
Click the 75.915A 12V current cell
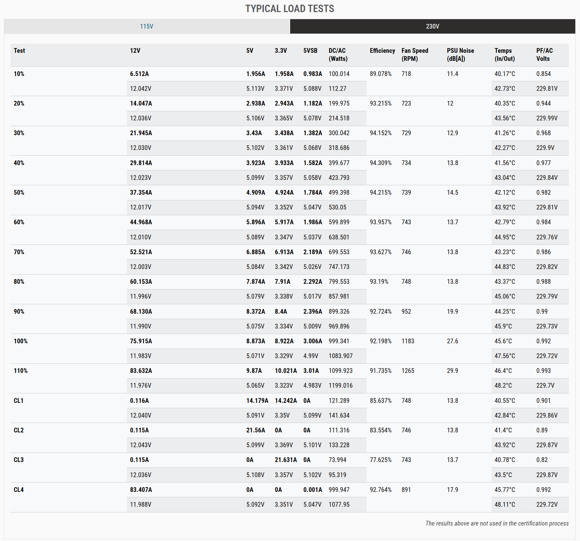141,341
